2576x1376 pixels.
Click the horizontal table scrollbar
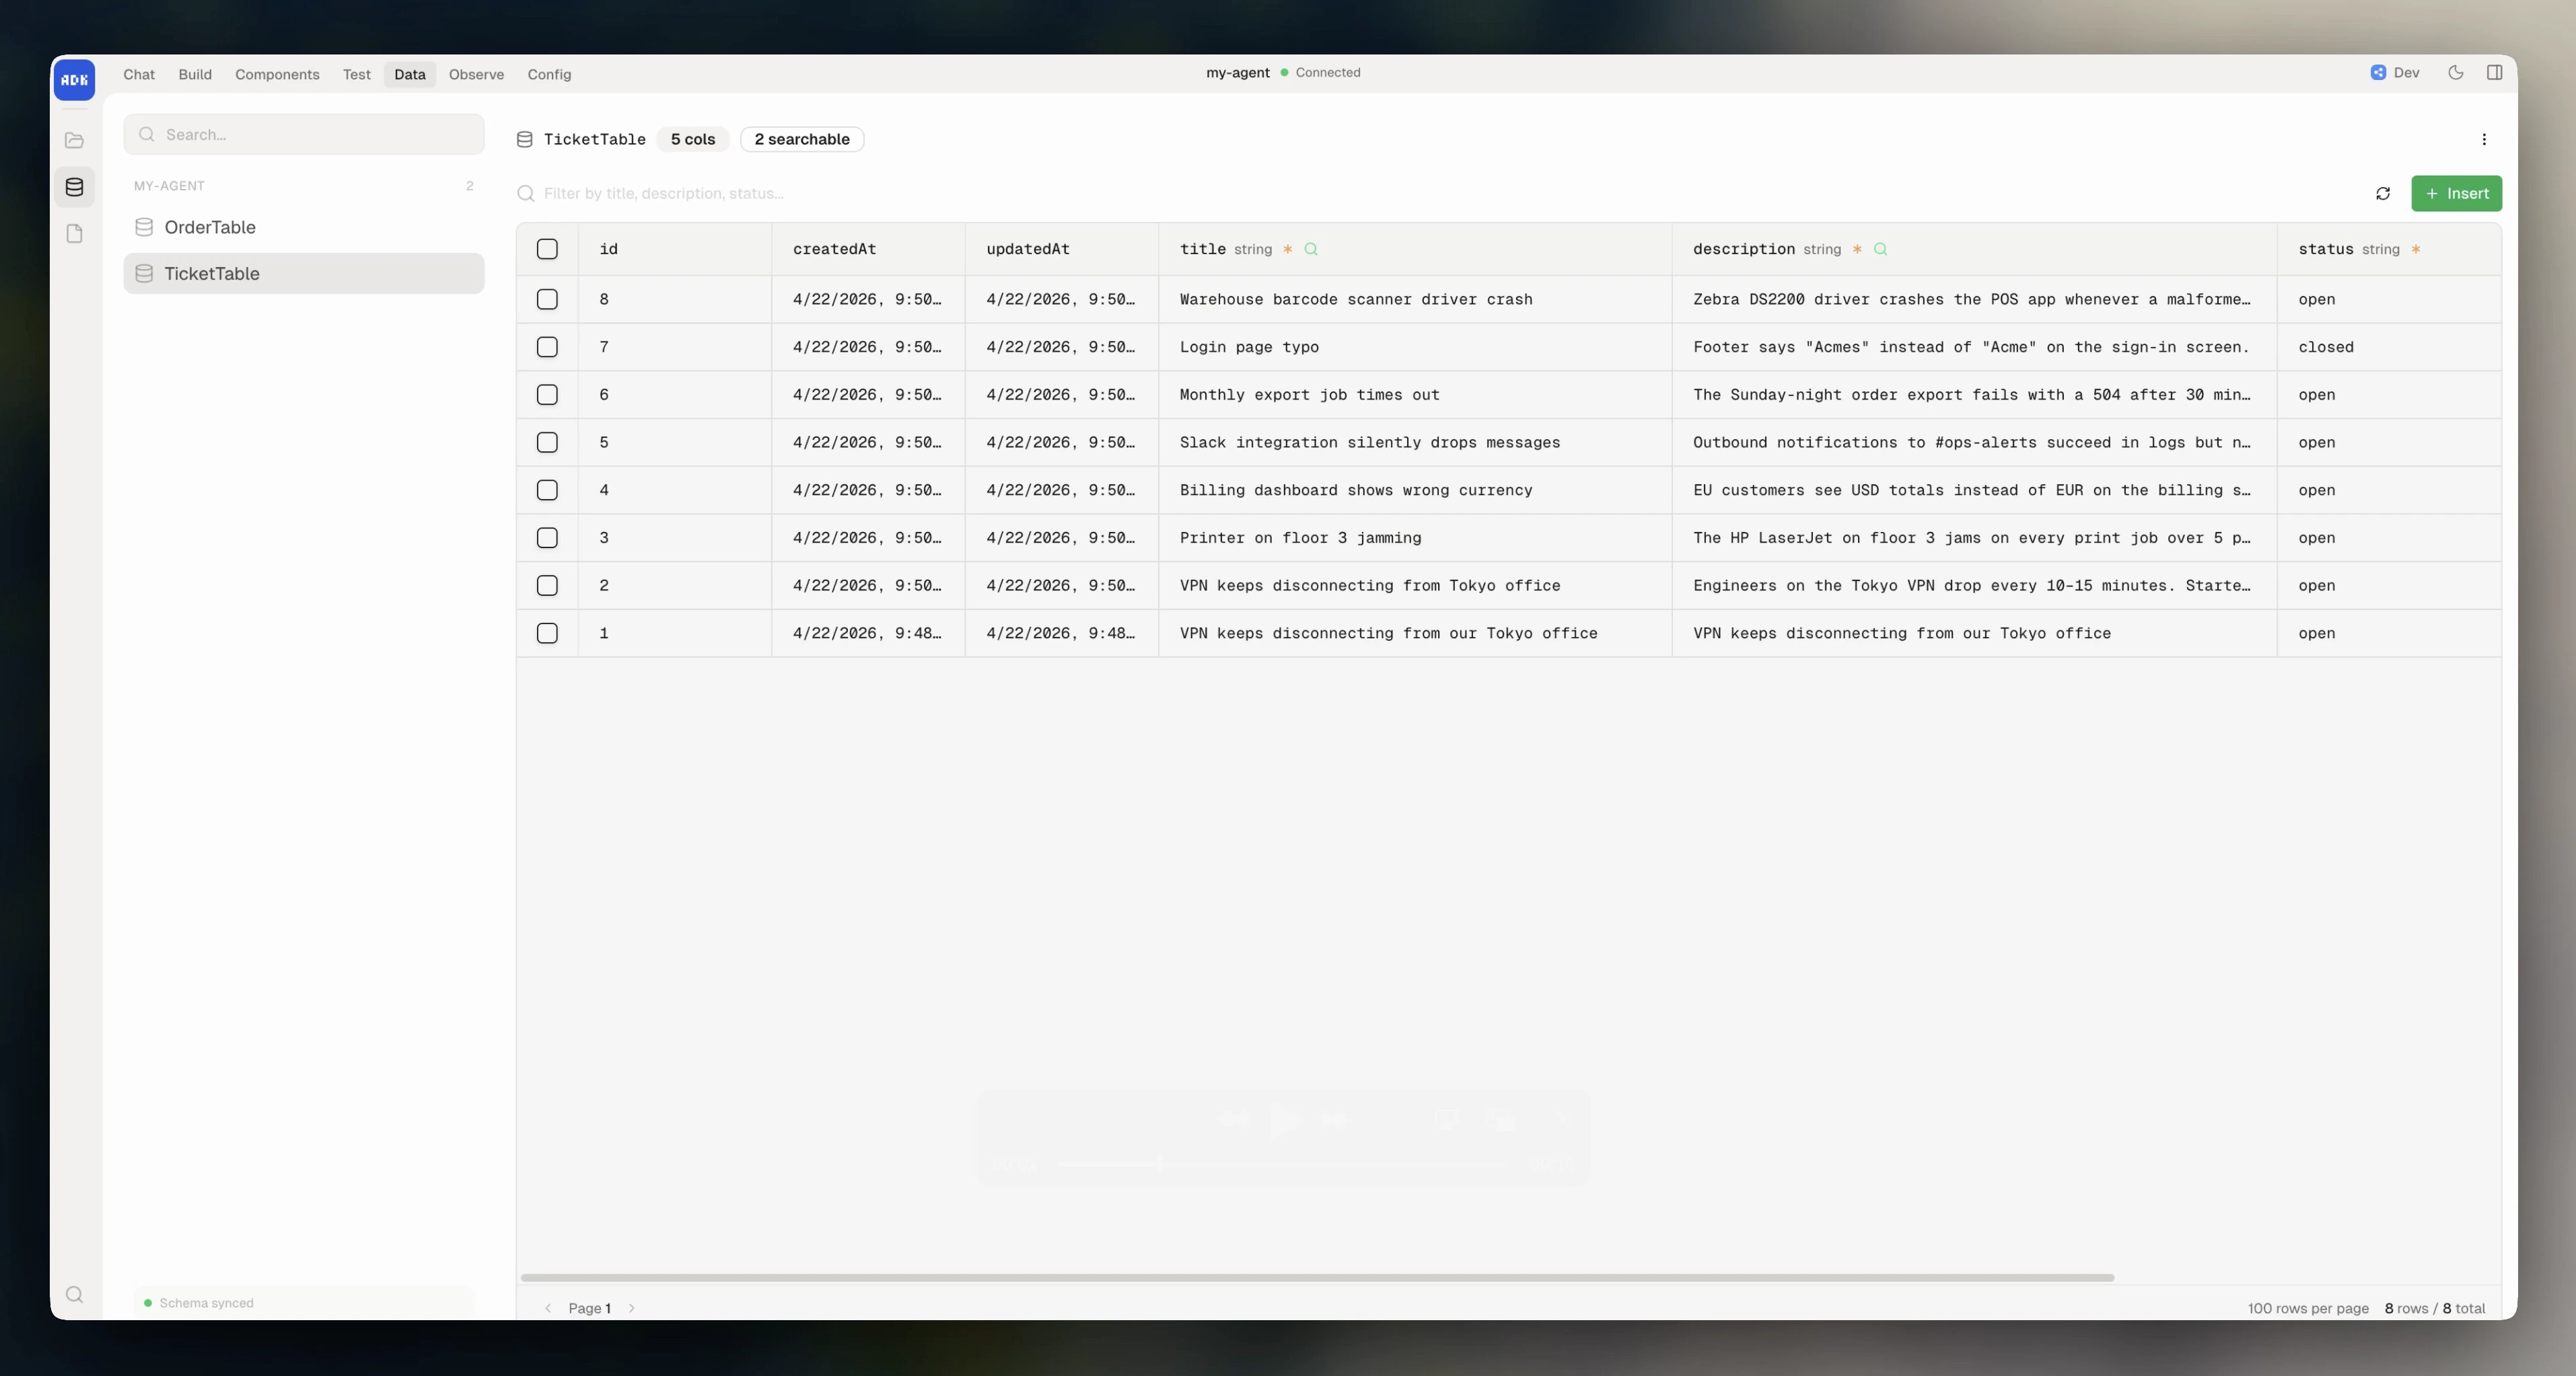1317,1278
